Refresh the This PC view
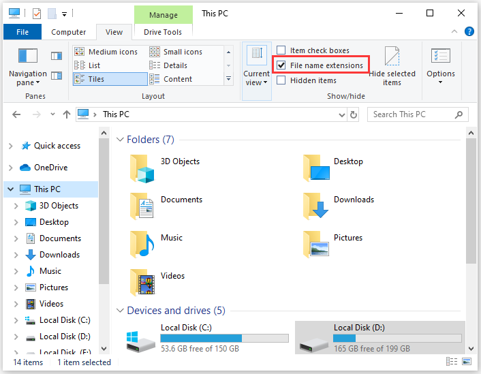481x374 pixels. pos(354,114)
